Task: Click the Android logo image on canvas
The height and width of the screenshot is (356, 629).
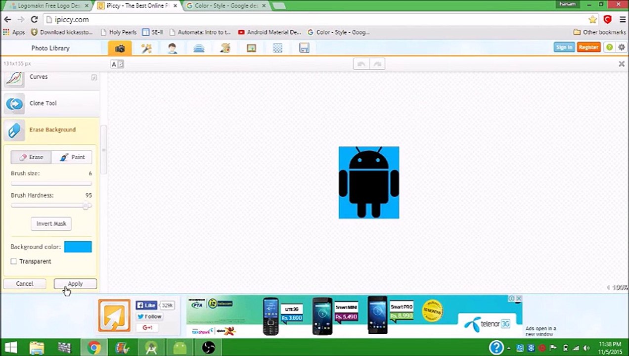Action: (x=369, y=182)
